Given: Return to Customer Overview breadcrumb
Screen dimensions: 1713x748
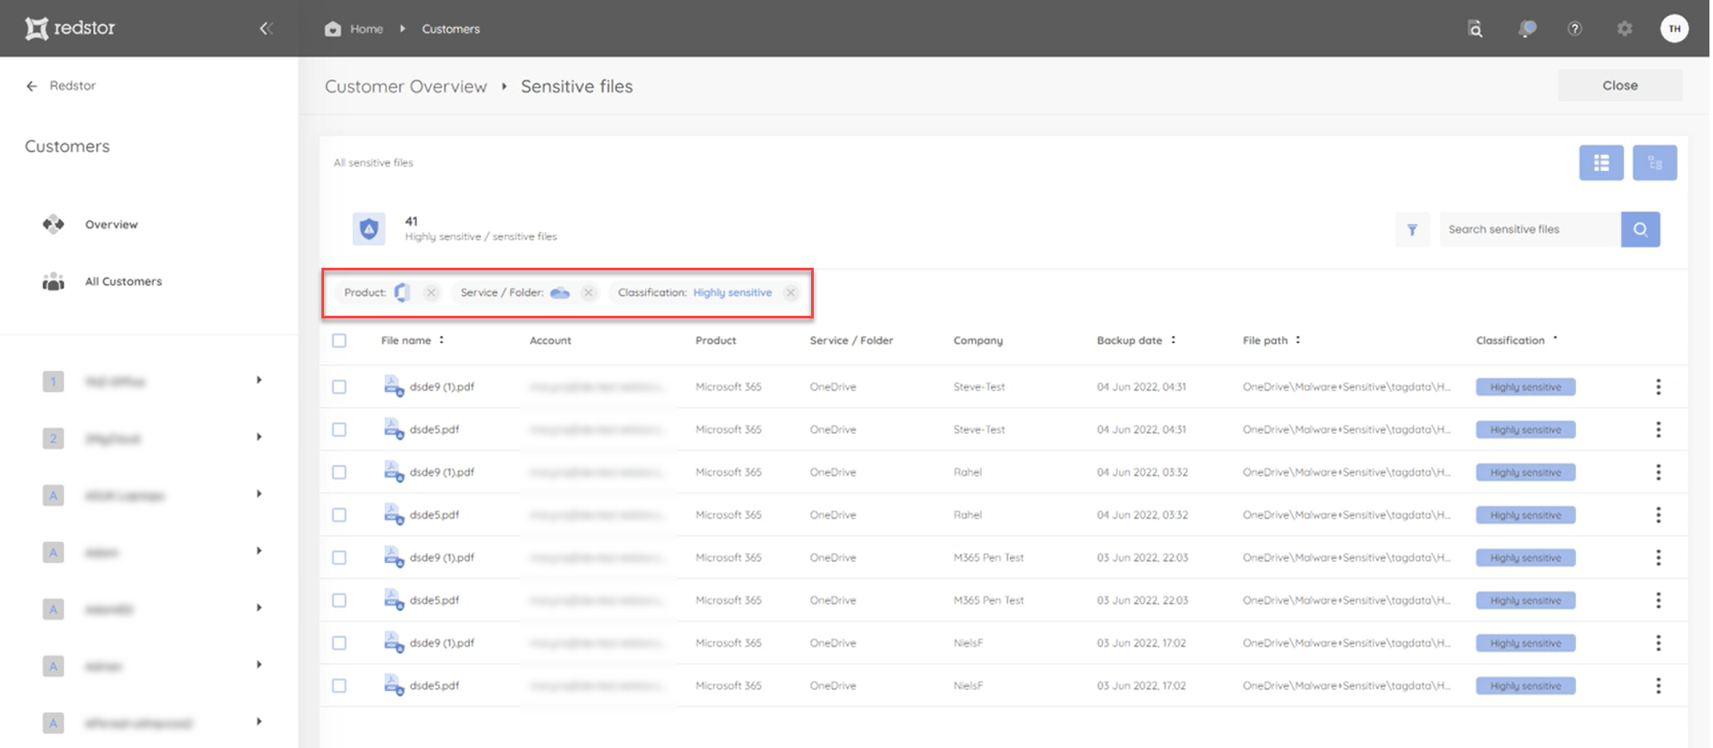Looking at the screenshot, I should click(x=406, y=86).
